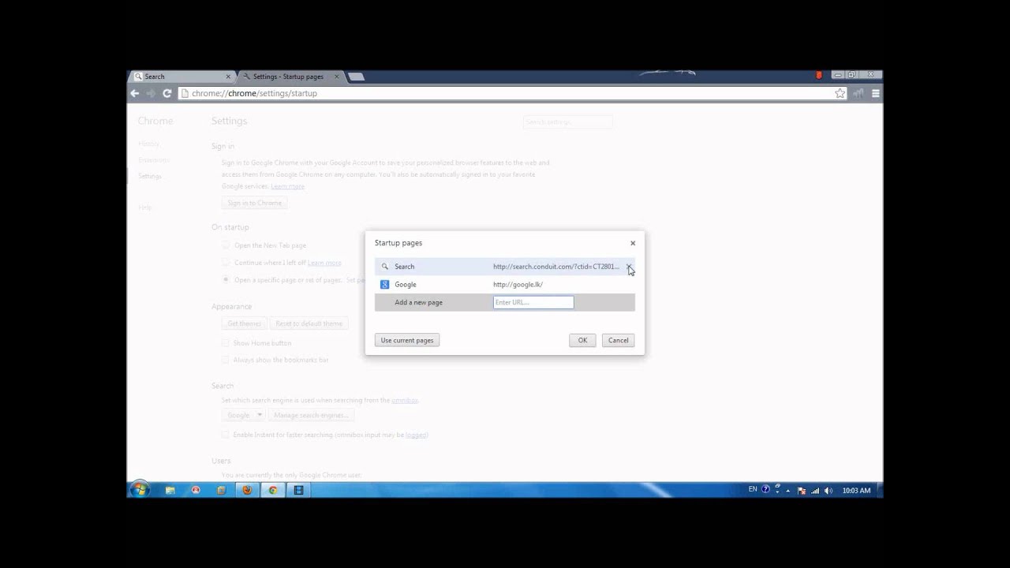The image size is (1010, 568).
Task: Click Reset to default theme button
Action: click(x=309, y=323)
